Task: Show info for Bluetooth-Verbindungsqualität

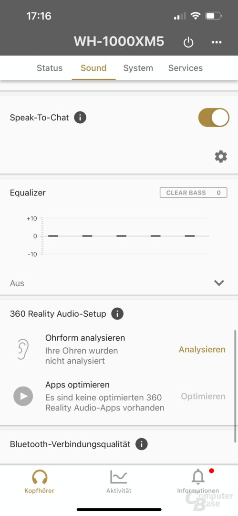Action: [141, 444]
